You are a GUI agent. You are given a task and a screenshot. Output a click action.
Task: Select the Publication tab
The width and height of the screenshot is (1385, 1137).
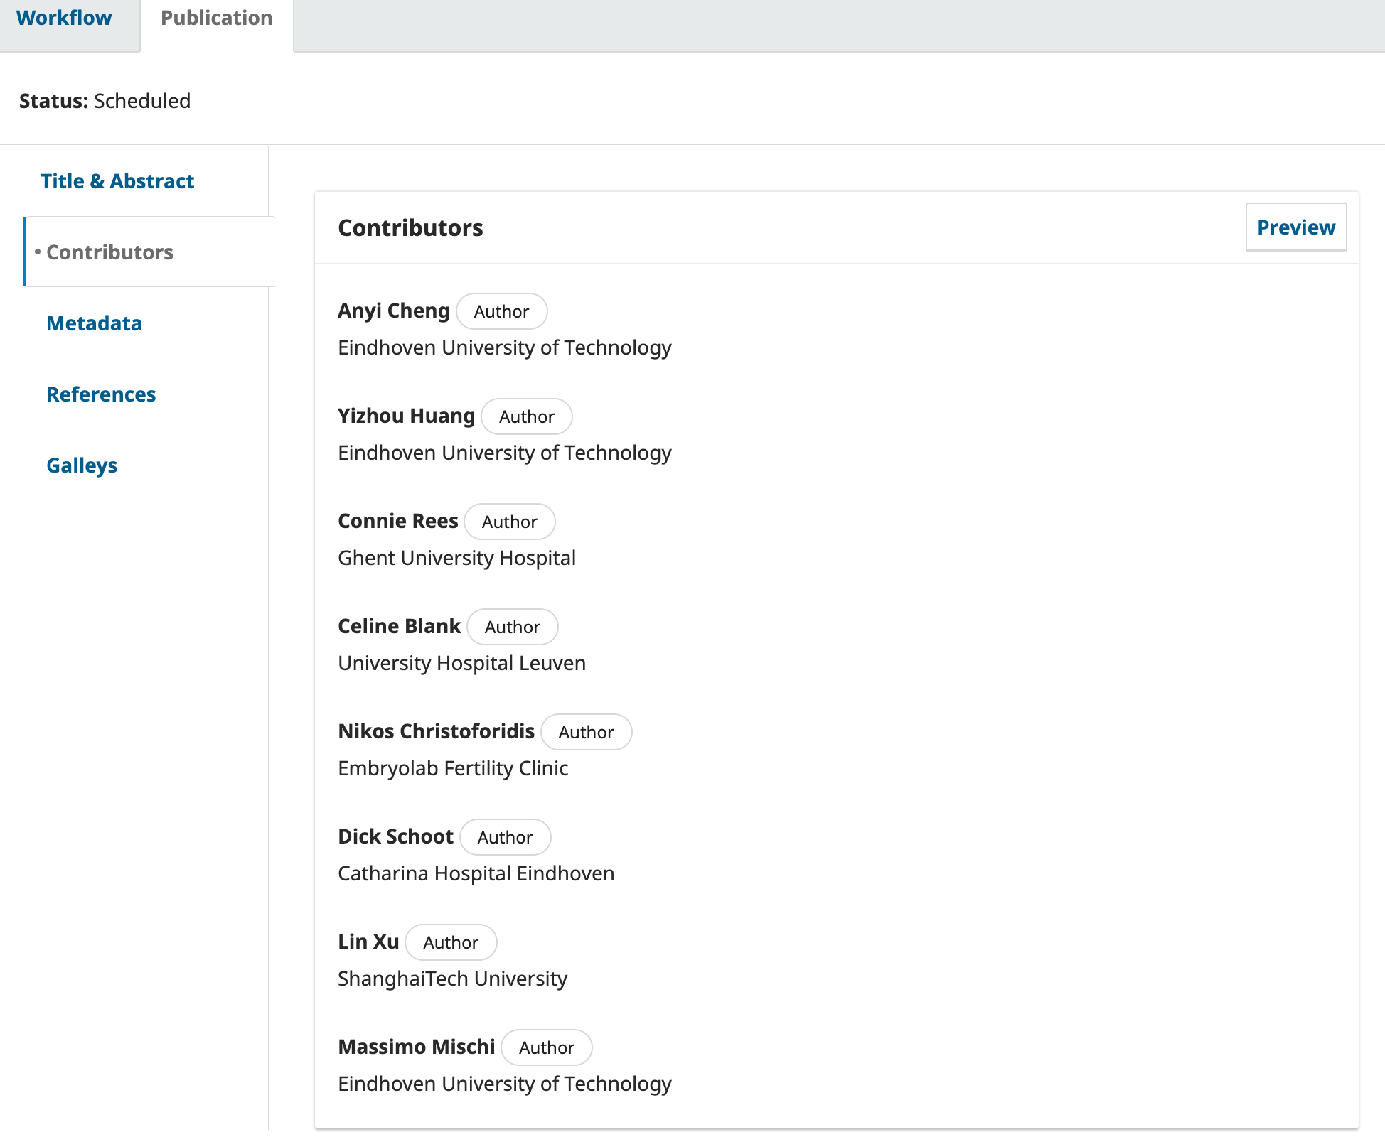(216, 18)
